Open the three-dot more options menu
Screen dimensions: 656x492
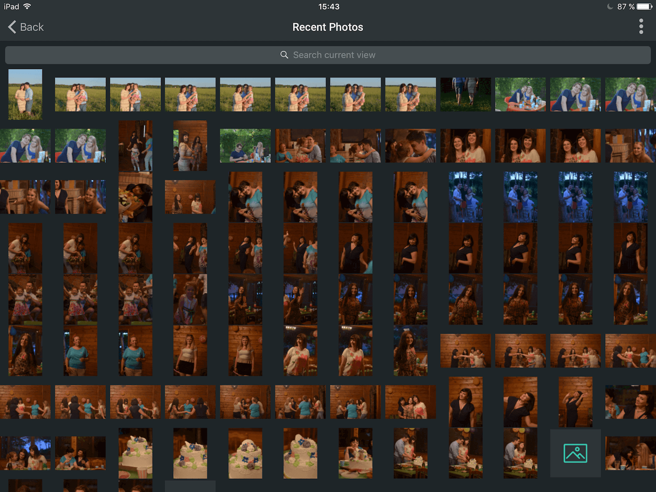(x=641, y=27)
